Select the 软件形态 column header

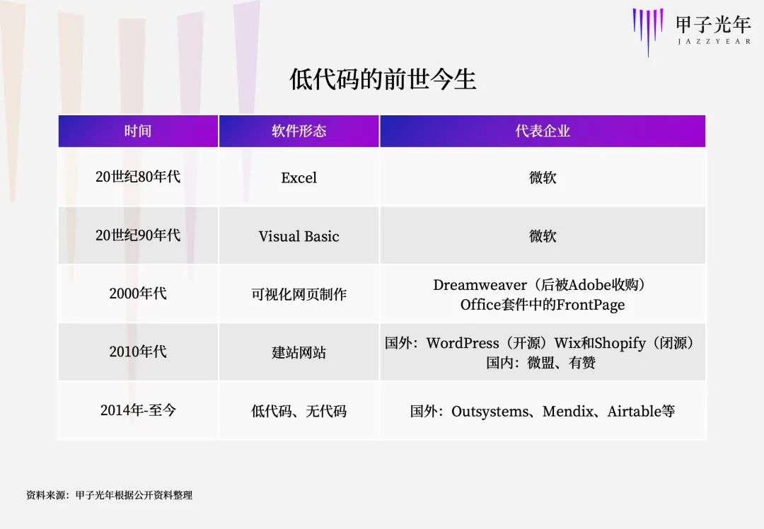[x=299, y=131]
